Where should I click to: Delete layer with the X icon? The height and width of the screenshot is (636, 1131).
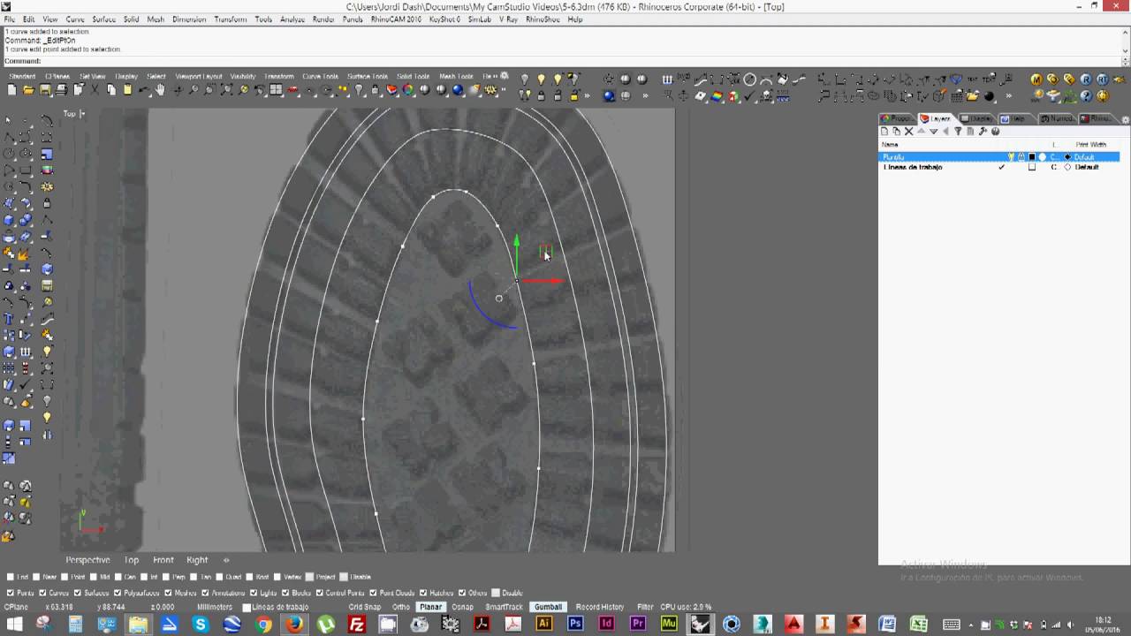(908, 132)
